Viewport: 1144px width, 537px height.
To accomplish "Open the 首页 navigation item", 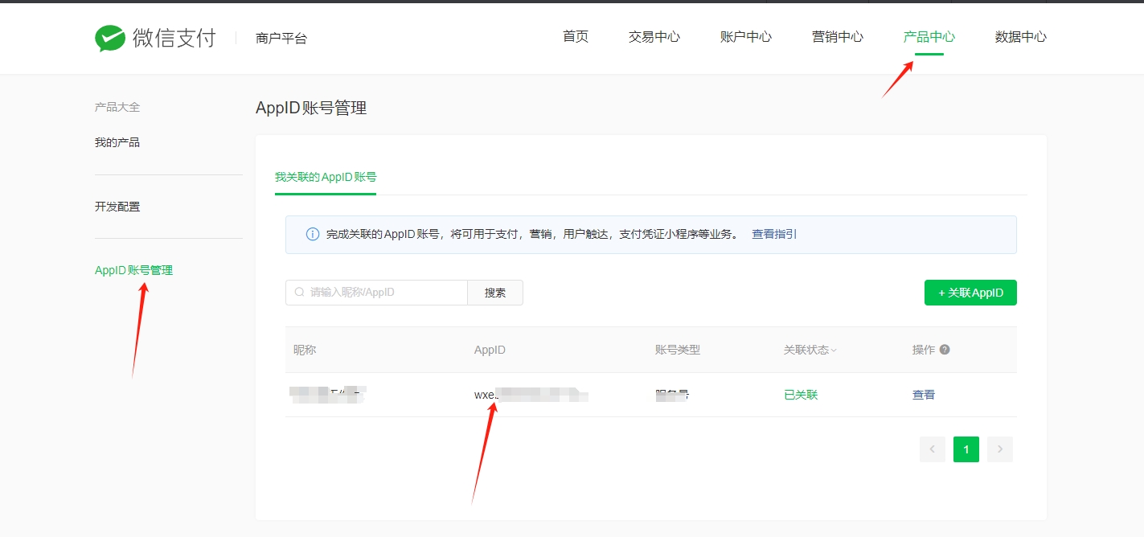I will pos(576,37).
